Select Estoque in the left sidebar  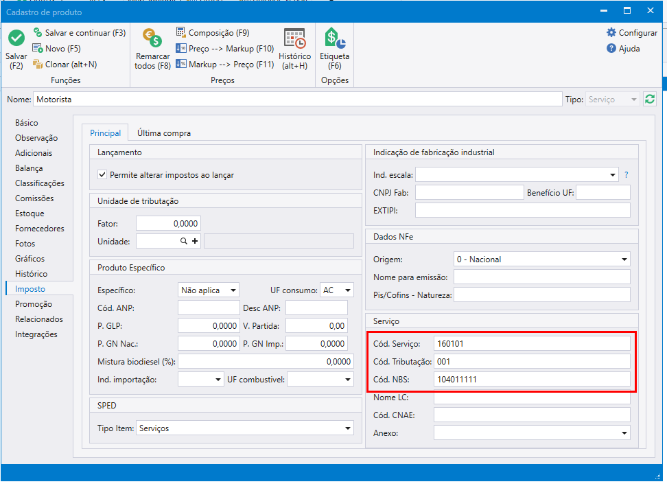click(x=30, y=214)
